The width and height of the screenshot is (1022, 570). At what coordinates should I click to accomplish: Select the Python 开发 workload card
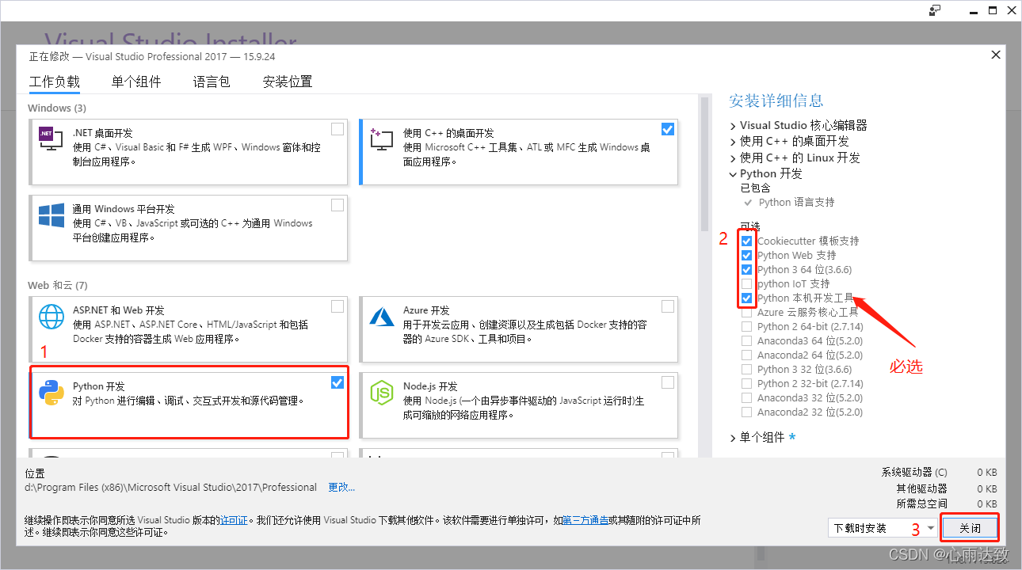pyautogui.click(x=189, y=403)
